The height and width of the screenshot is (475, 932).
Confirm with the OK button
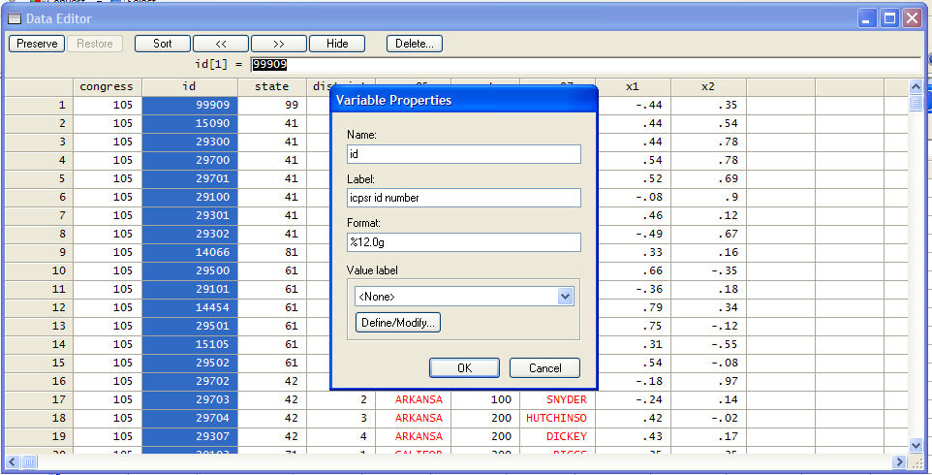tap(464, 368)
